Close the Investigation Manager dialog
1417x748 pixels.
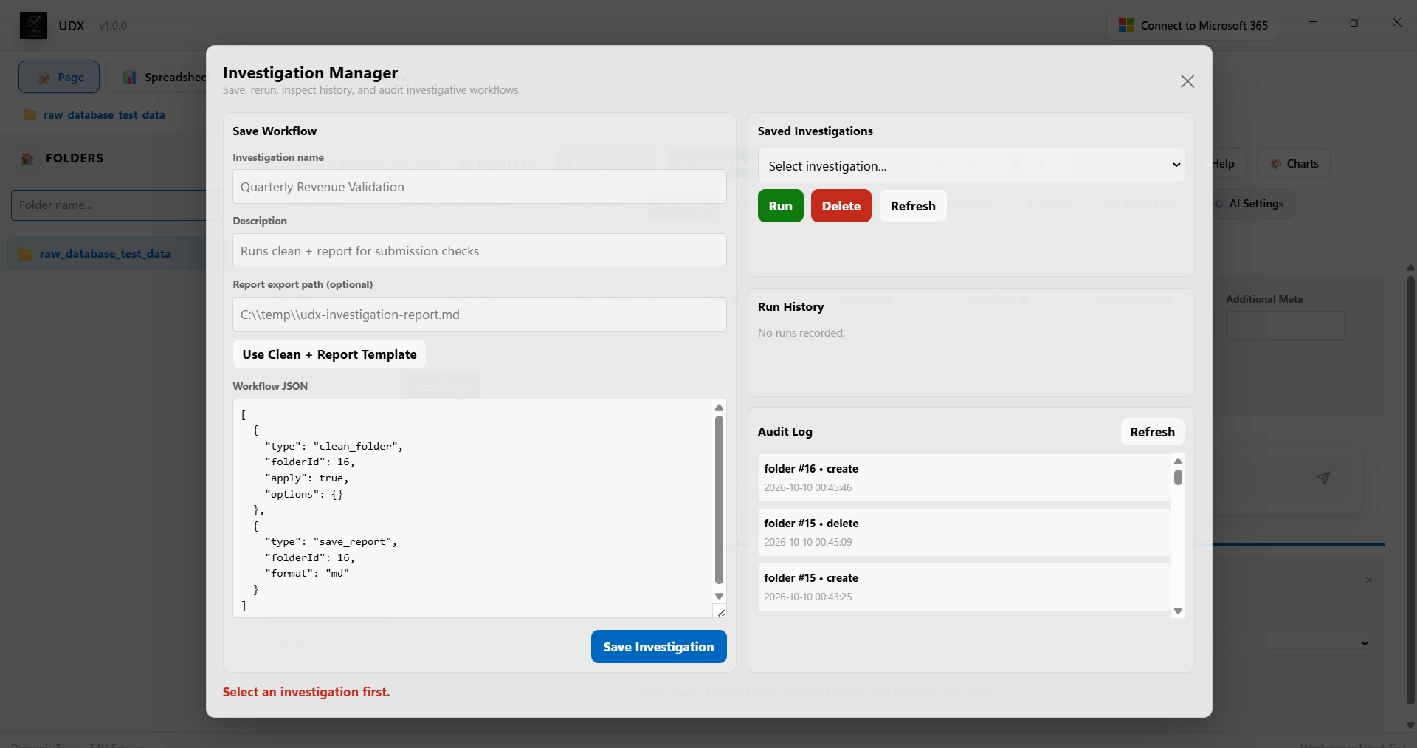[1187, 81]
